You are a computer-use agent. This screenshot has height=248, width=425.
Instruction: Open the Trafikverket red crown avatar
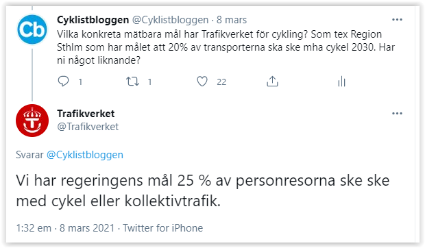[32, 121]
